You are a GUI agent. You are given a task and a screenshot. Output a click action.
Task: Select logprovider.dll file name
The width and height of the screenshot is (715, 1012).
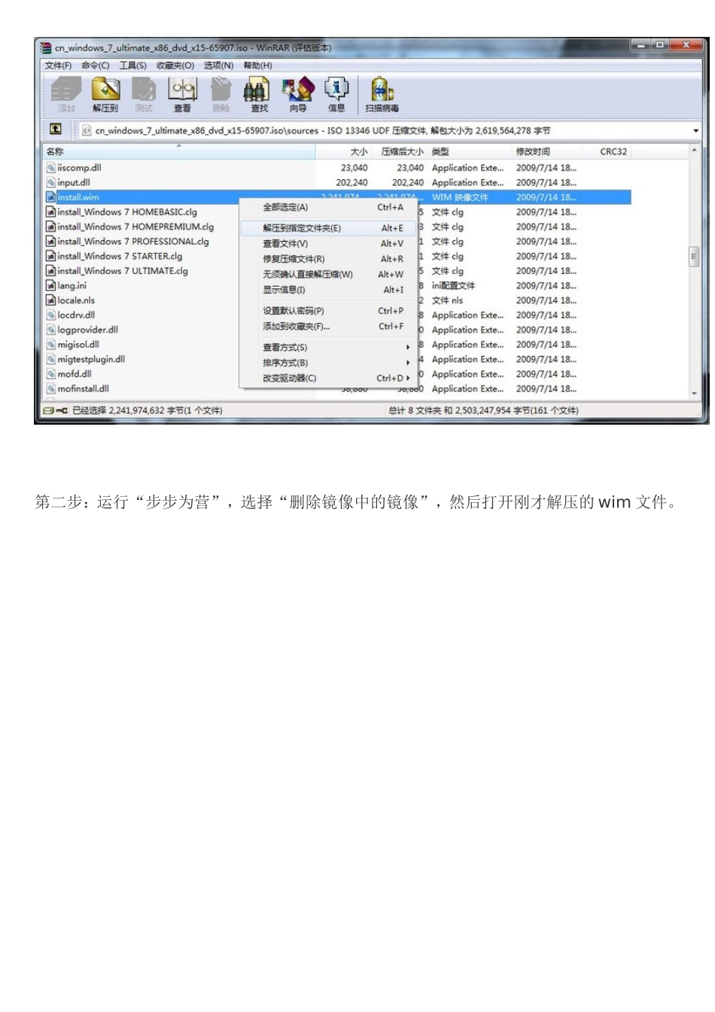click(87, 330)
